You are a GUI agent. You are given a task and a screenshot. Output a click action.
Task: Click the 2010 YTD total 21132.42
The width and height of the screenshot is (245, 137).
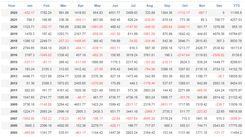pos(234,97)
